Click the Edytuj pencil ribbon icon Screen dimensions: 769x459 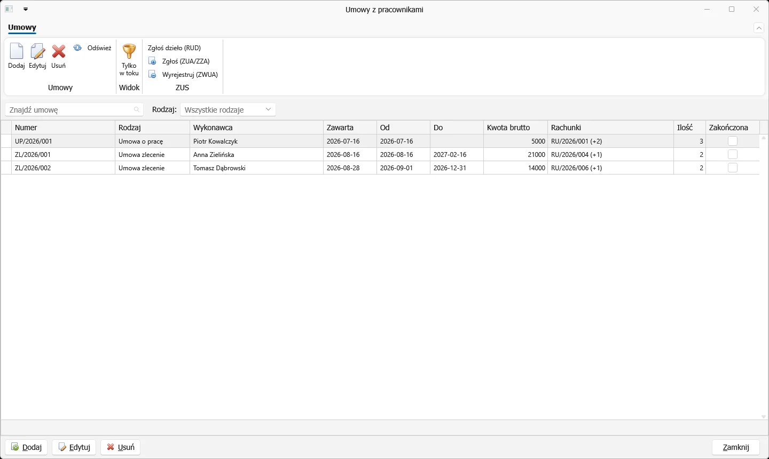coord(37,51)
